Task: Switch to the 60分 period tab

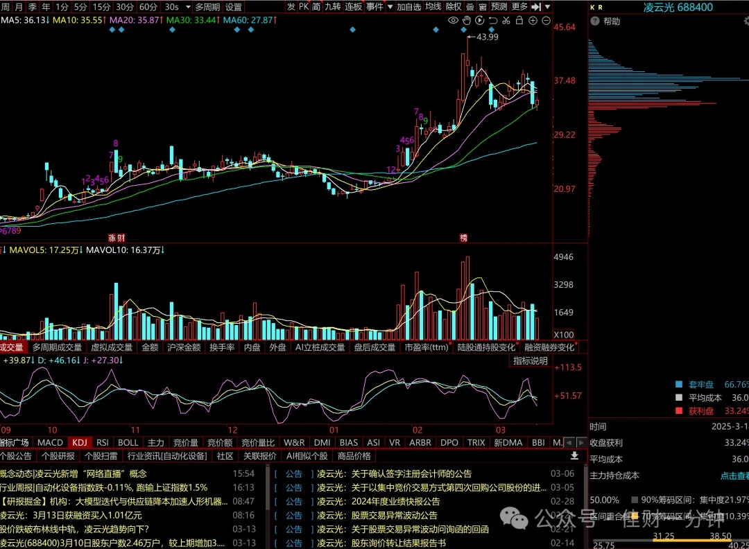Action: click(x=148, y=7)
